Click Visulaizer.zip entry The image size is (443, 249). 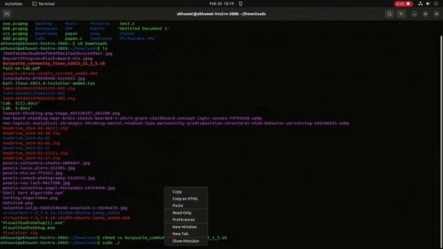tap(20, 233)
